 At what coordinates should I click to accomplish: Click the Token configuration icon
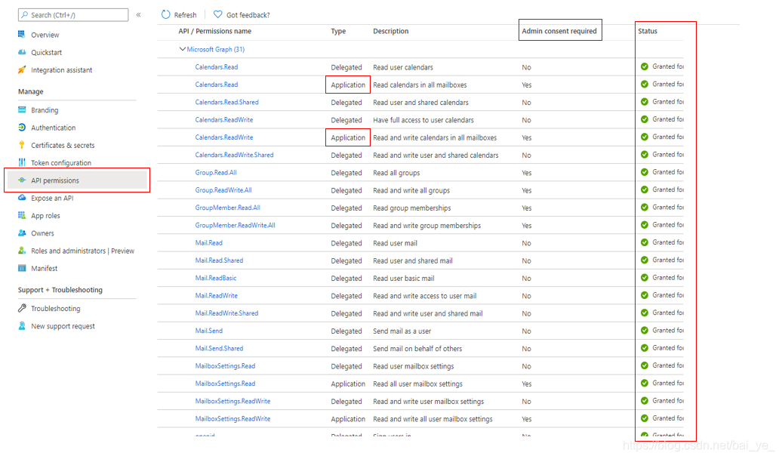21,162
